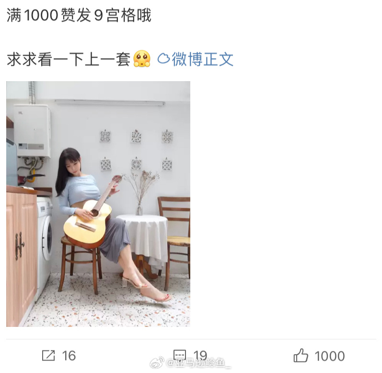Click the watermark username text
This screenshot has height=373, width=382.
198,363
